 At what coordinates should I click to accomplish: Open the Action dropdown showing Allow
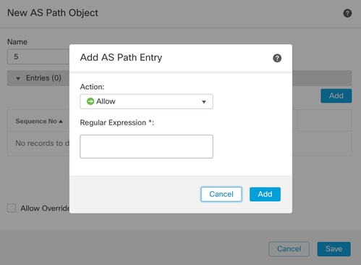pyautogui.click(x=146, y=101)
